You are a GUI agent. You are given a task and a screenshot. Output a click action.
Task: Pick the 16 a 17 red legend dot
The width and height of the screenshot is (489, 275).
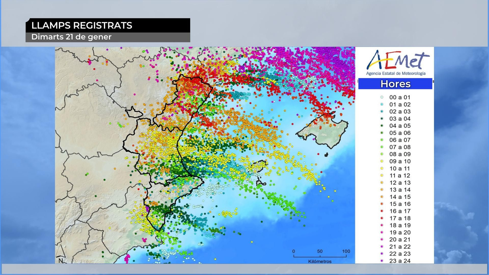[382, 211]
